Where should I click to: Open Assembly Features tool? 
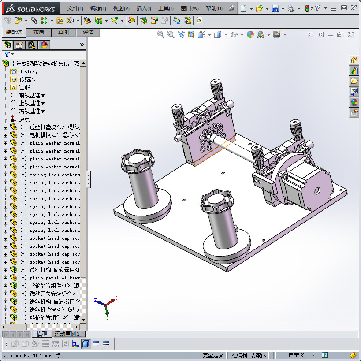(99, 20)
